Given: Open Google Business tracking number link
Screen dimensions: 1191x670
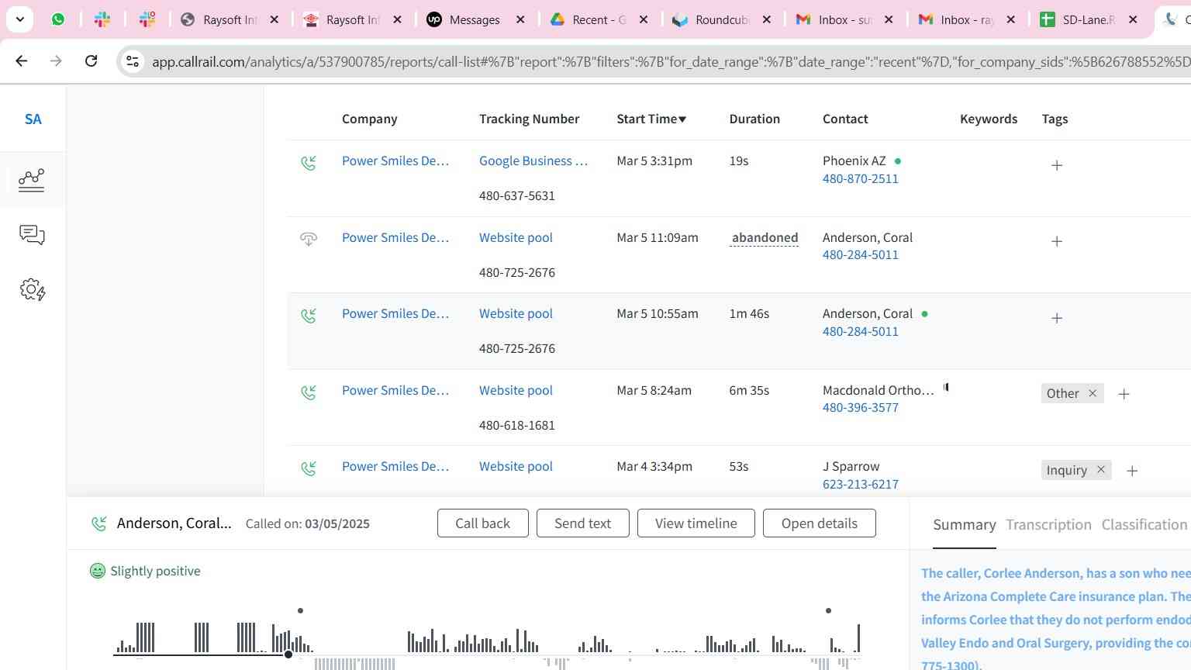Looking at the screenshot, I should pos(533,161).
